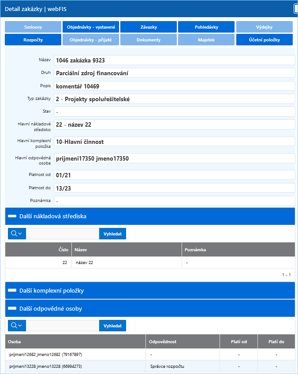This screenshot has width=298, height=374.
Task: Click Poznámka column header
Action: coord(238,249)
